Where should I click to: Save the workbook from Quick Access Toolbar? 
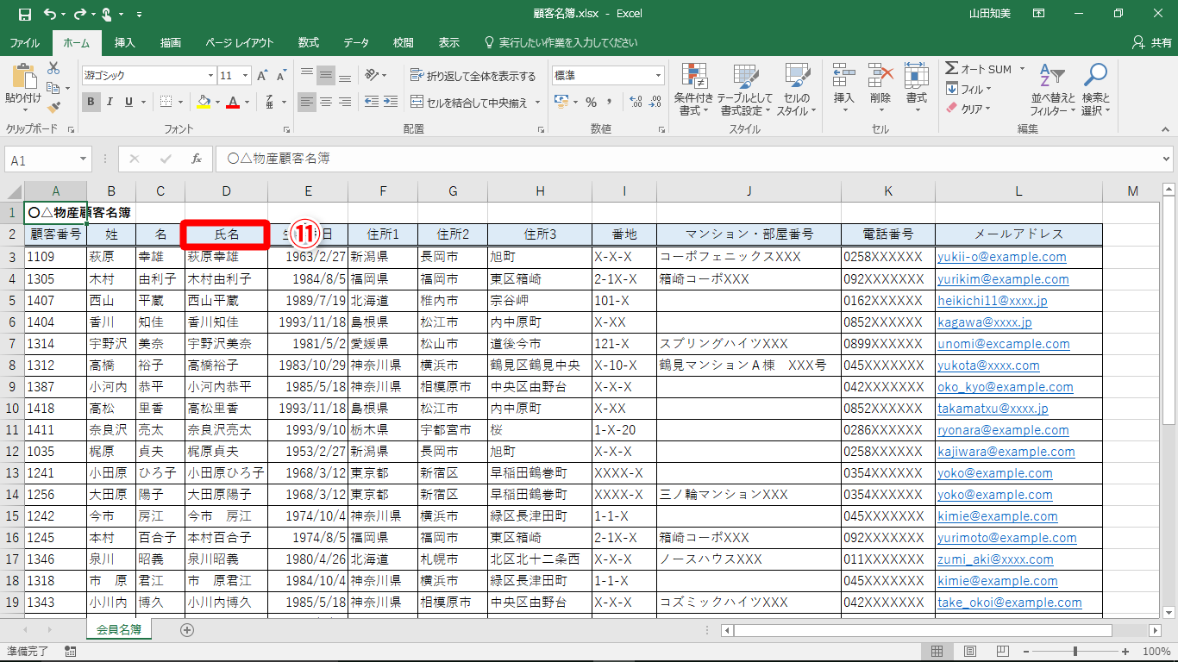pos(24,14)
